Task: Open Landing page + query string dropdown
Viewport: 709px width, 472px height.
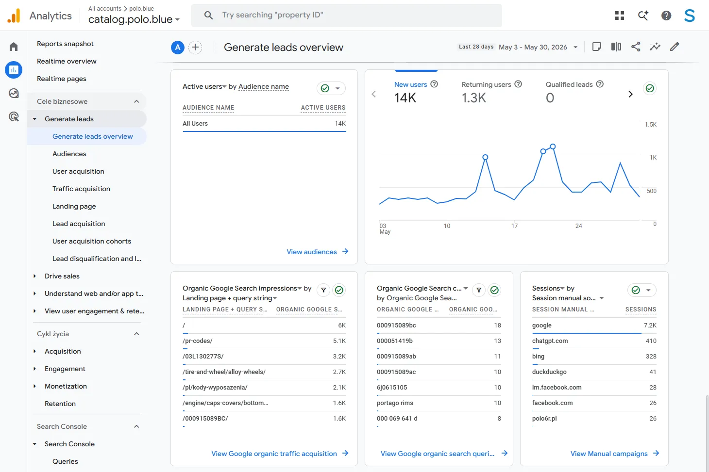Action: (230, 298)
